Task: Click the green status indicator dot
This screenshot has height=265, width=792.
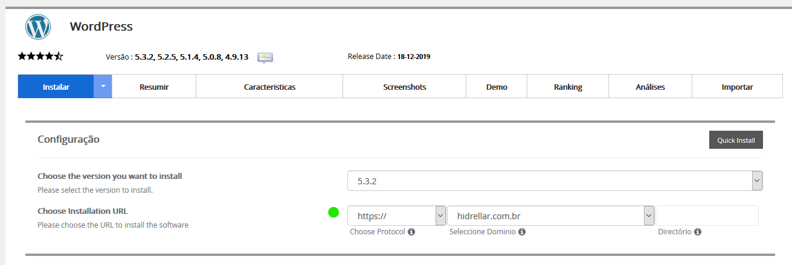Action: coord(333,212)
